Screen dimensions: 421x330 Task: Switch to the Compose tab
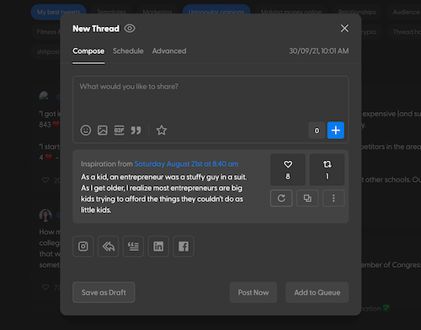88,51
